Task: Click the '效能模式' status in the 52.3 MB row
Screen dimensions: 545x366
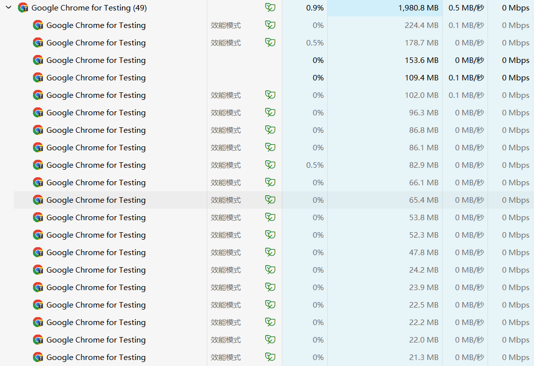Action: click(226, 235)
